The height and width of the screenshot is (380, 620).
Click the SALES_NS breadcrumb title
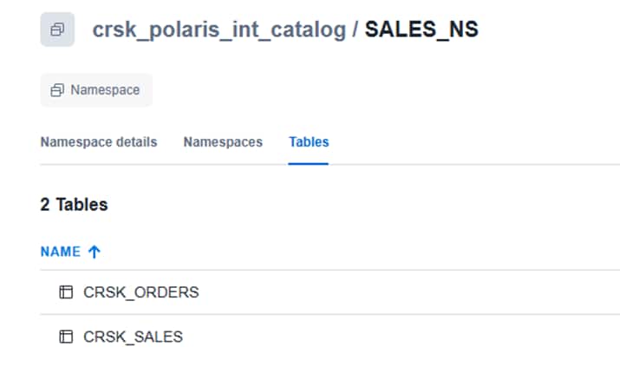(x=421, y=29)
